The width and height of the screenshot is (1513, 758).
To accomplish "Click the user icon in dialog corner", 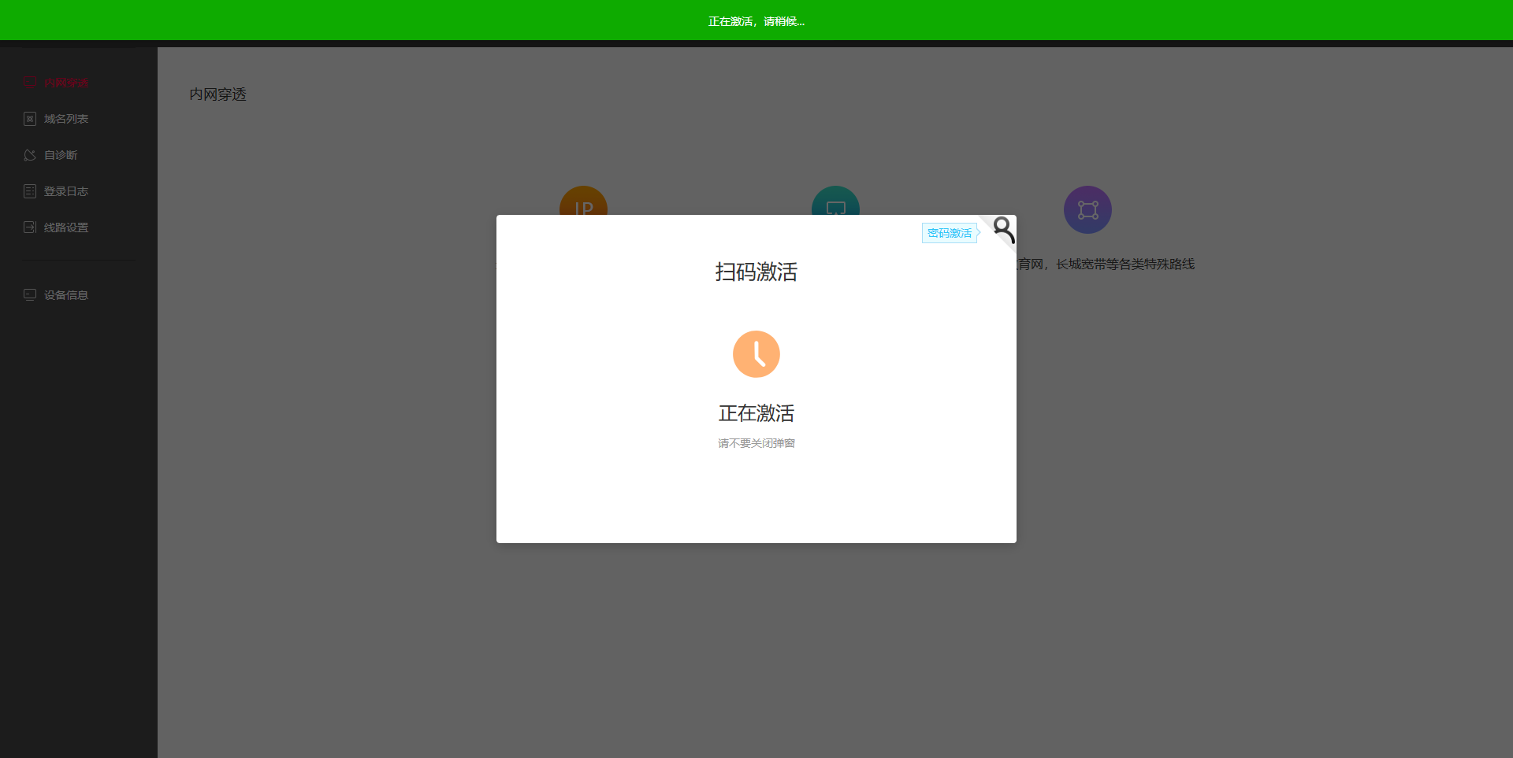I will tap(1002, 229).
